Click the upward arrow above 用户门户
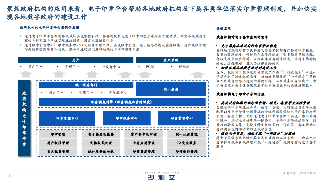This screenshot has height=182, width=324. [26, 73]
